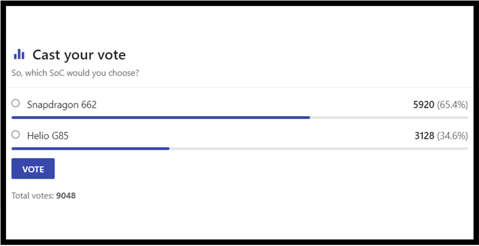Click the 5920 vote count

(x=423, y=105)
